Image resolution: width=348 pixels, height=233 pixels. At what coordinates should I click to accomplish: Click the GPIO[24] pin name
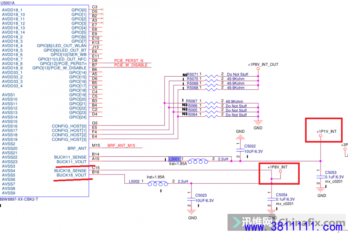78,117
